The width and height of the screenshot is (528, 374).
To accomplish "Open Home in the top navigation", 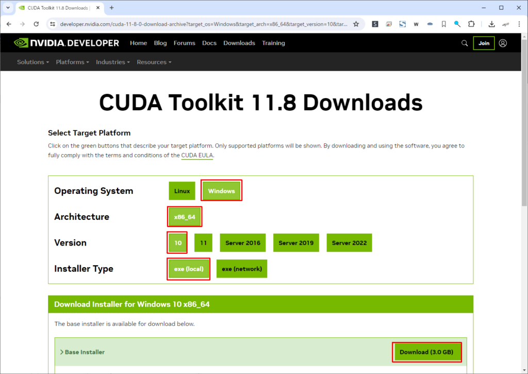I will (138, 43).
